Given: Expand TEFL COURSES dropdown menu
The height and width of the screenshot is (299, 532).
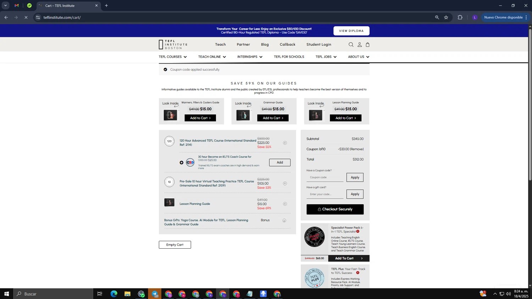Looking at the screenshot, I should pos(173,57).
